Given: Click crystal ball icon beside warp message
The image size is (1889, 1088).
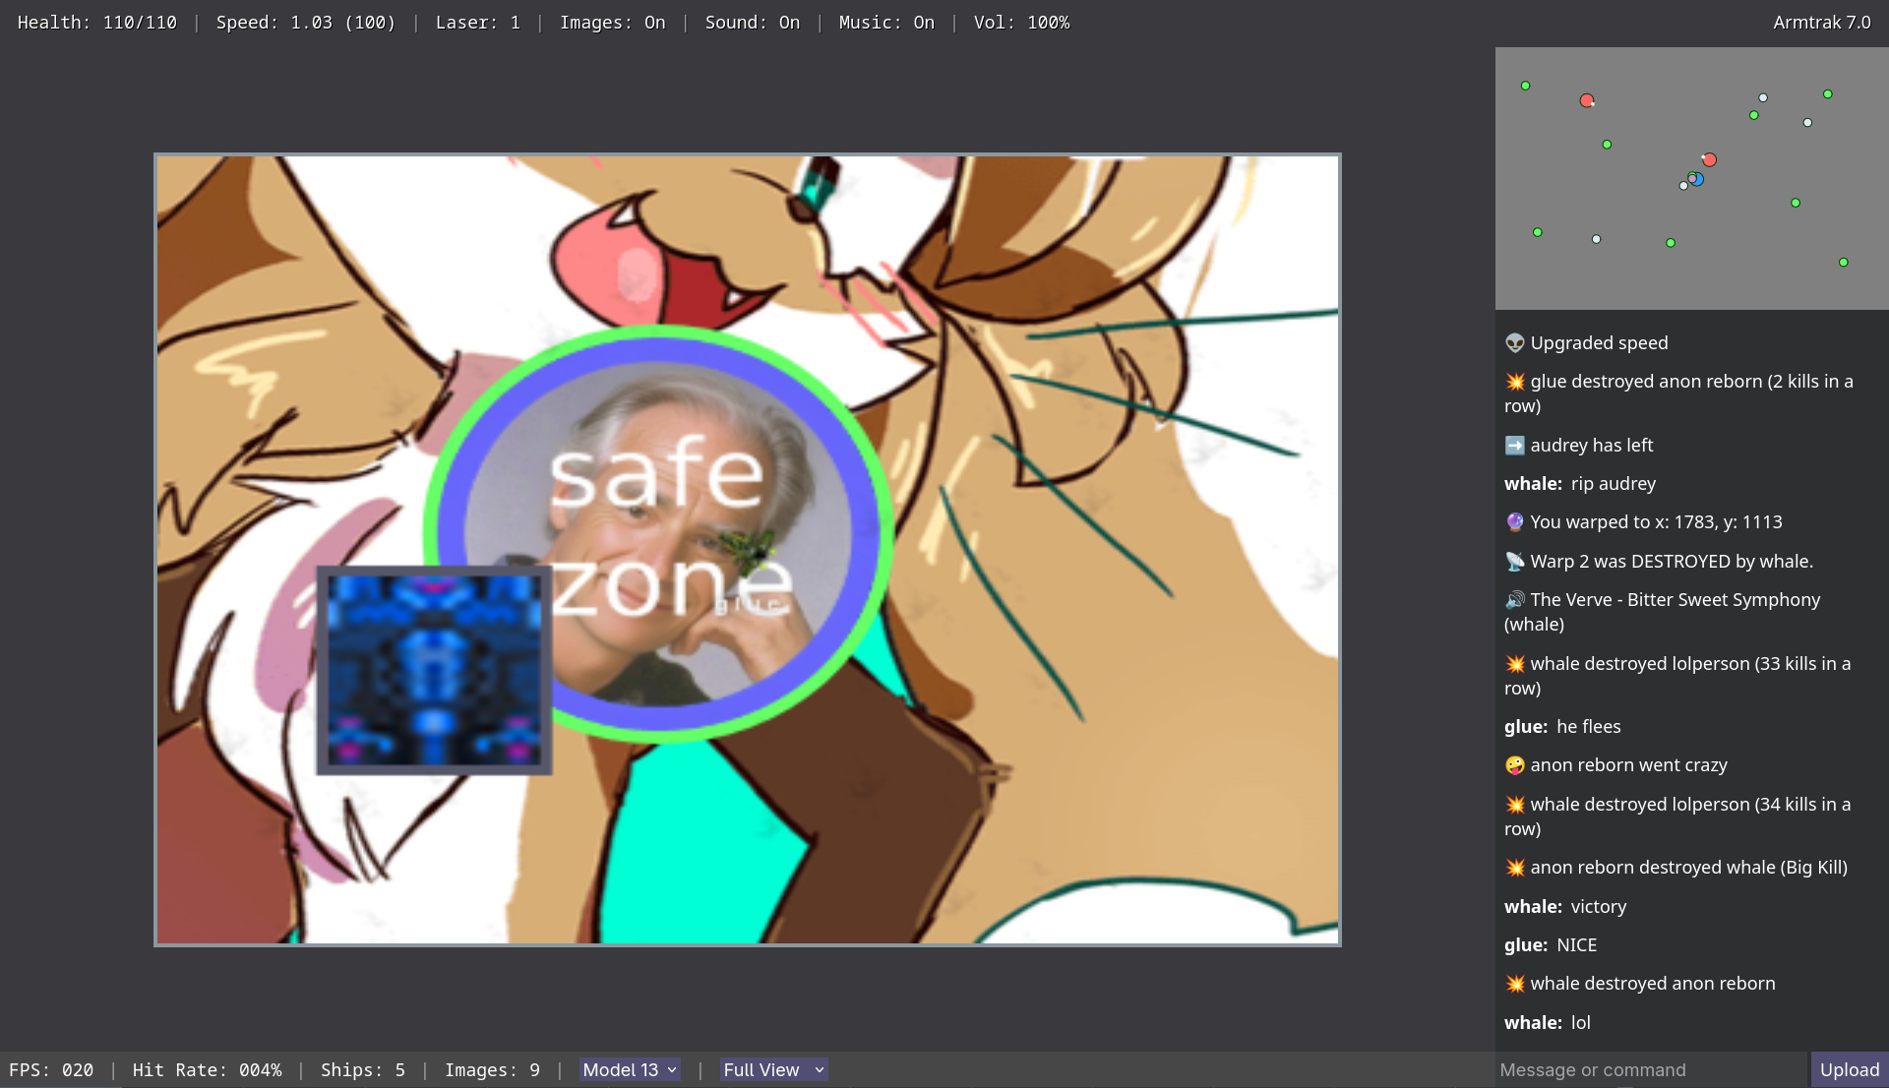Looking at the screenshot, I should pos(1514,522).
